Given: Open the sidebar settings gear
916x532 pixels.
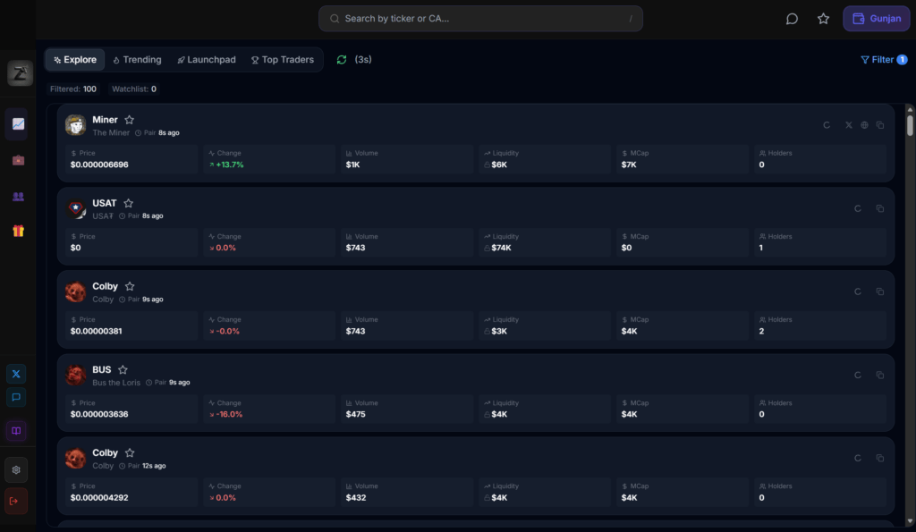Looking at the screenshot, I should [x=16, y=469].
